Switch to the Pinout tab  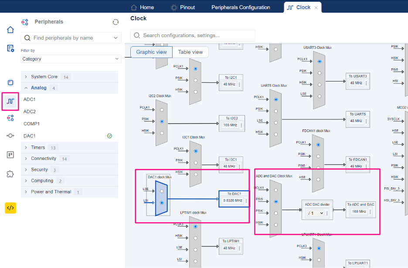coord(183,7)
